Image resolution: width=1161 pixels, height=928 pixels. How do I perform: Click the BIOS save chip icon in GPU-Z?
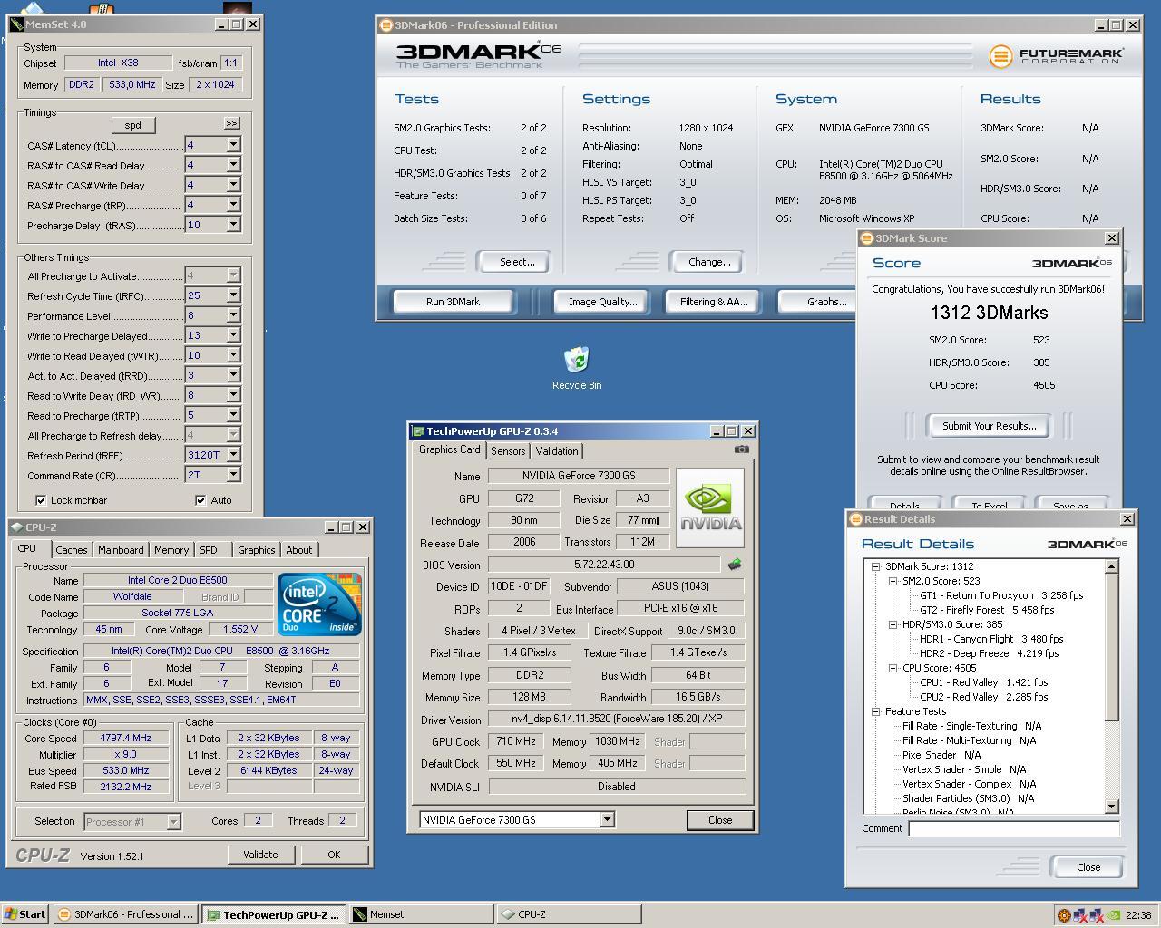735,565
